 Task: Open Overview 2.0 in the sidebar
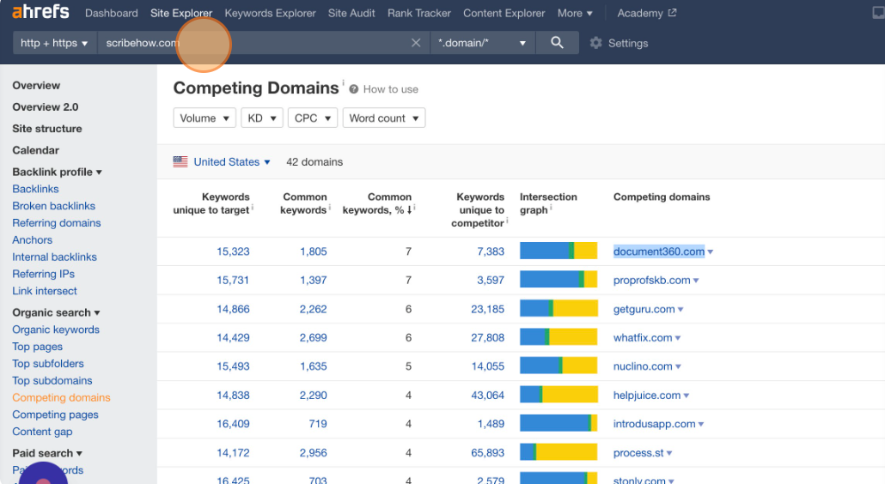(46, 107)
